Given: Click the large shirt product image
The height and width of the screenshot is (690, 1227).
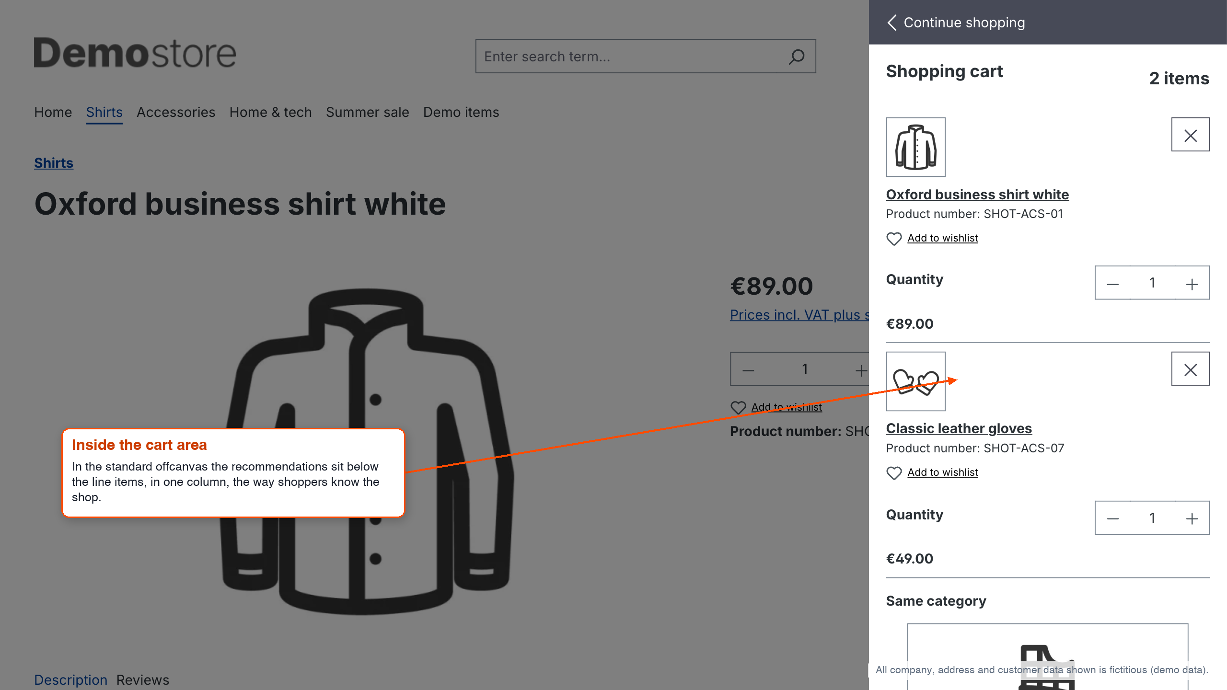Looking at the screenshot, I should (366, 451).
